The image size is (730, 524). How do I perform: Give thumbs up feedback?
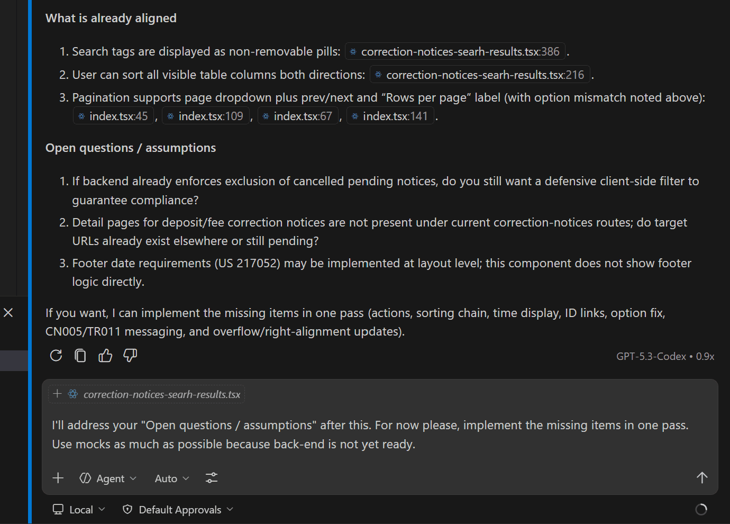point(105,356)
